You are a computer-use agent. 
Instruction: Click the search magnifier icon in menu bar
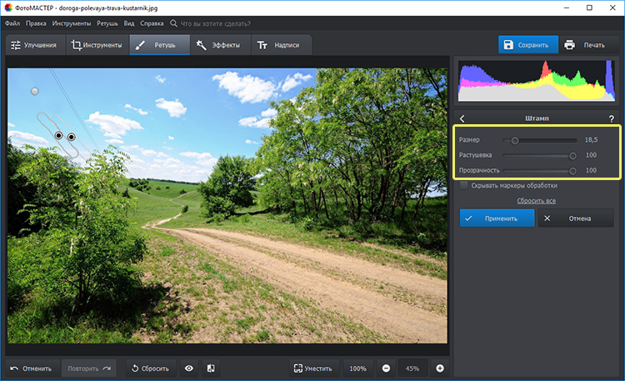click(173, 23)
